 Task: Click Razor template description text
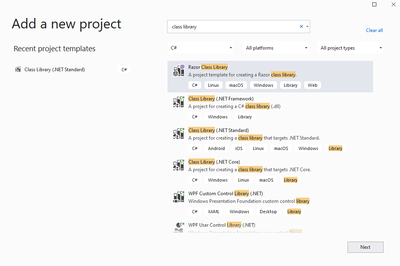click(242, 75)
